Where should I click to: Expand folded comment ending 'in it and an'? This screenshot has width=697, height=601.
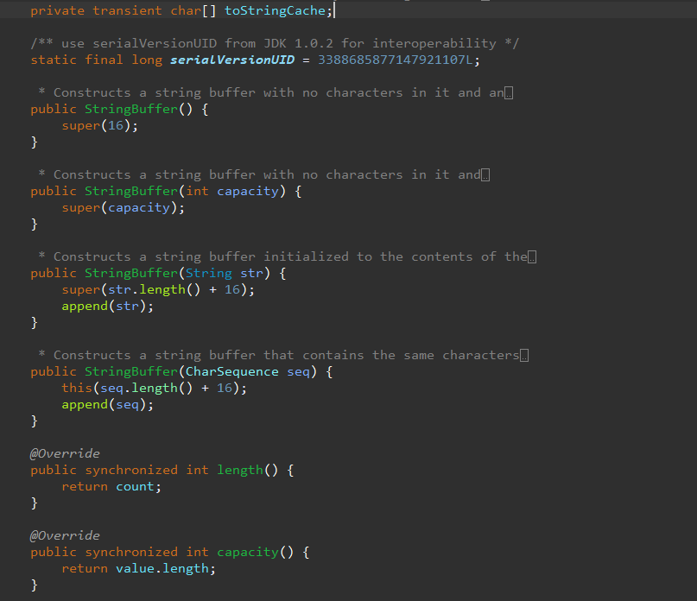tap(509, 93)
